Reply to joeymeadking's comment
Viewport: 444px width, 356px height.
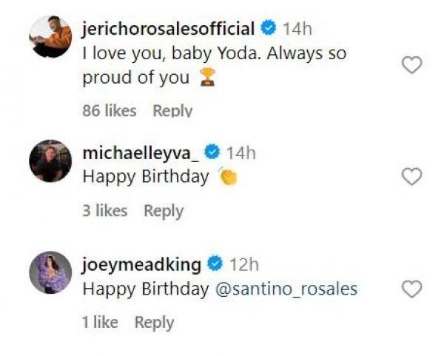(x=154, y=323)
